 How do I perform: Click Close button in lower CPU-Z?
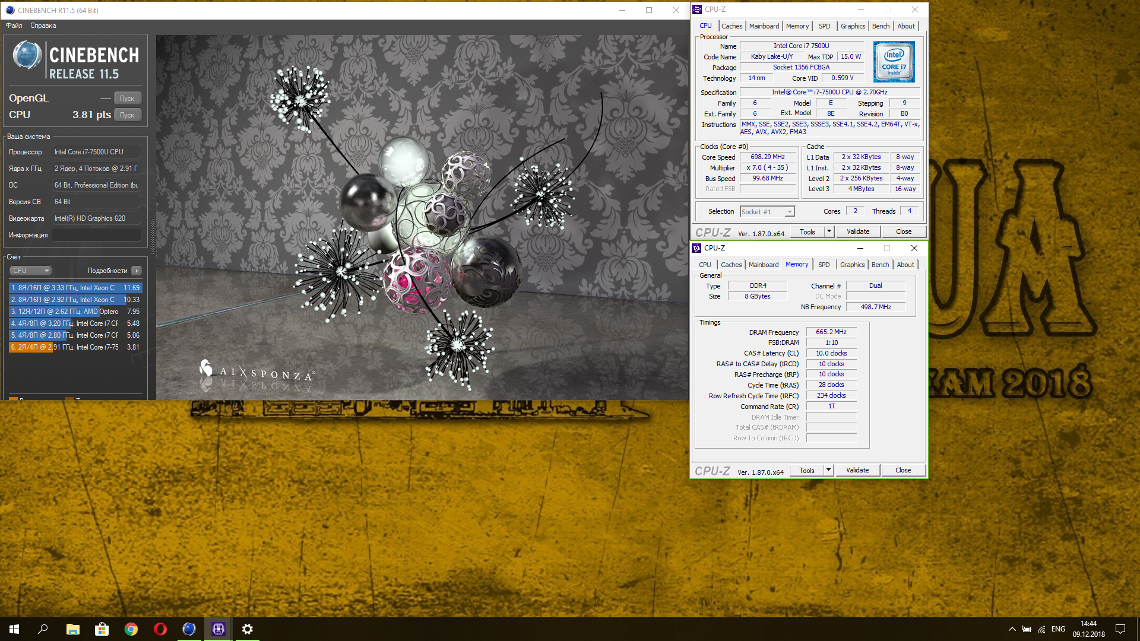click(x=903, y=470)
